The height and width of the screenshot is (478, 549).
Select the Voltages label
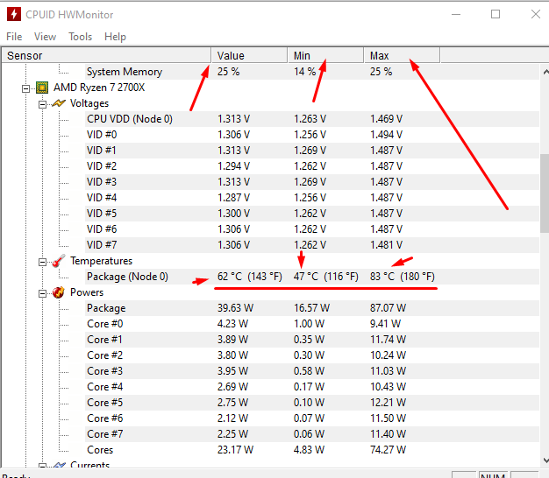(89, 103)
